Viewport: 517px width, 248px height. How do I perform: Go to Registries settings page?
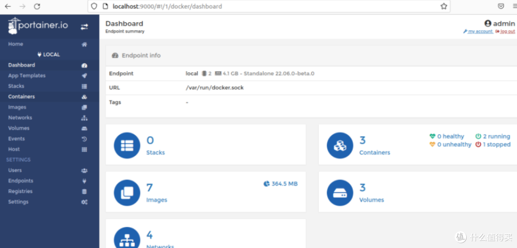click(x=20, y=191)
